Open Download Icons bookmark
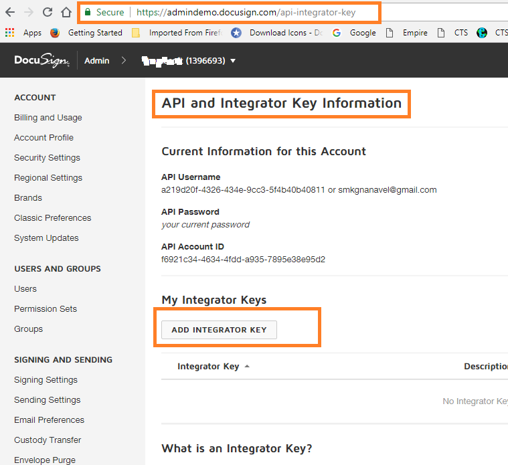 (277, 33)
